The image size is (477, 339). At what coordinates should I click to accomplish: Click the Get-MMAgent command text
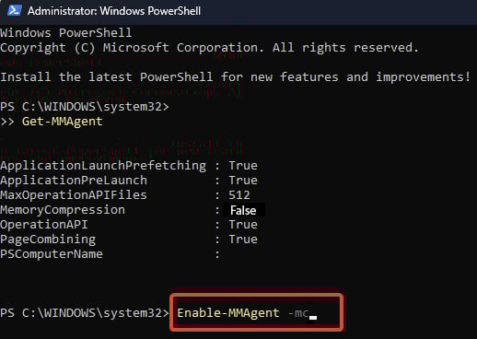pyautogui.click(x=63, y=122)
